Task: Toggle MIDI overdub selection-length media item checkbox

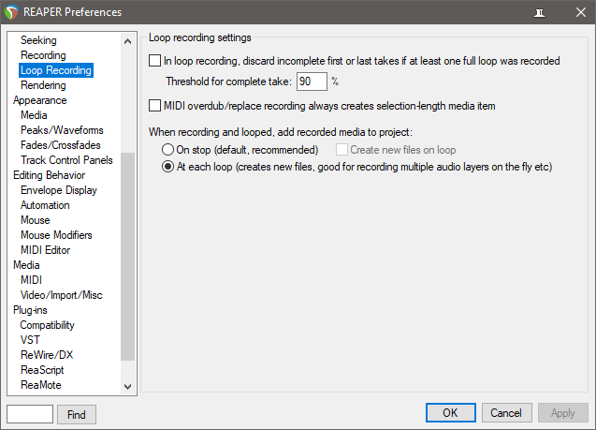Action: [x=154, y=106]
